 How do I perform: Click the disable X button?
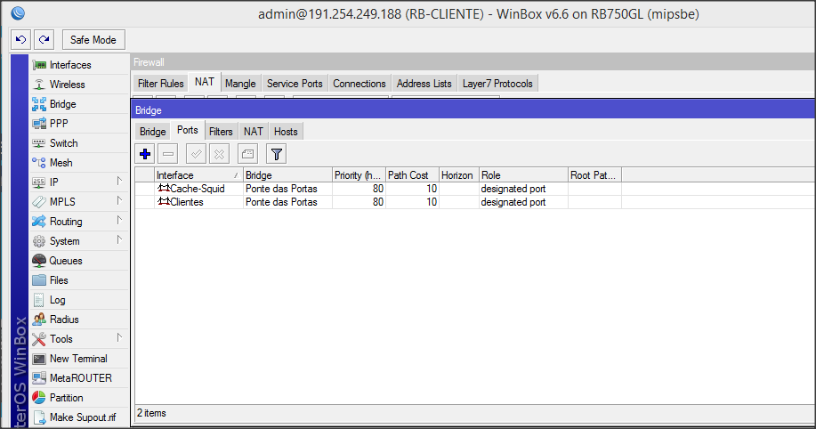pyautogui.click(x=219, y=154)
